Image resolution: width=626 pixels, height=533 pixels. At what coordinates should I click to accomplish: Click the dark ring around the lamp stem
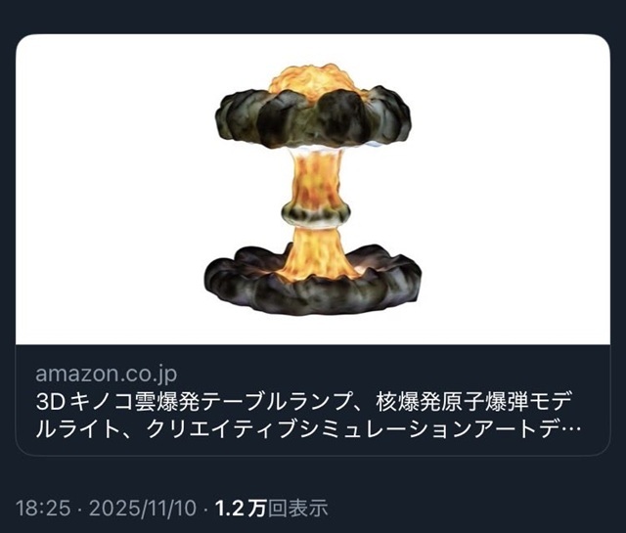click(x=316, y=214)
